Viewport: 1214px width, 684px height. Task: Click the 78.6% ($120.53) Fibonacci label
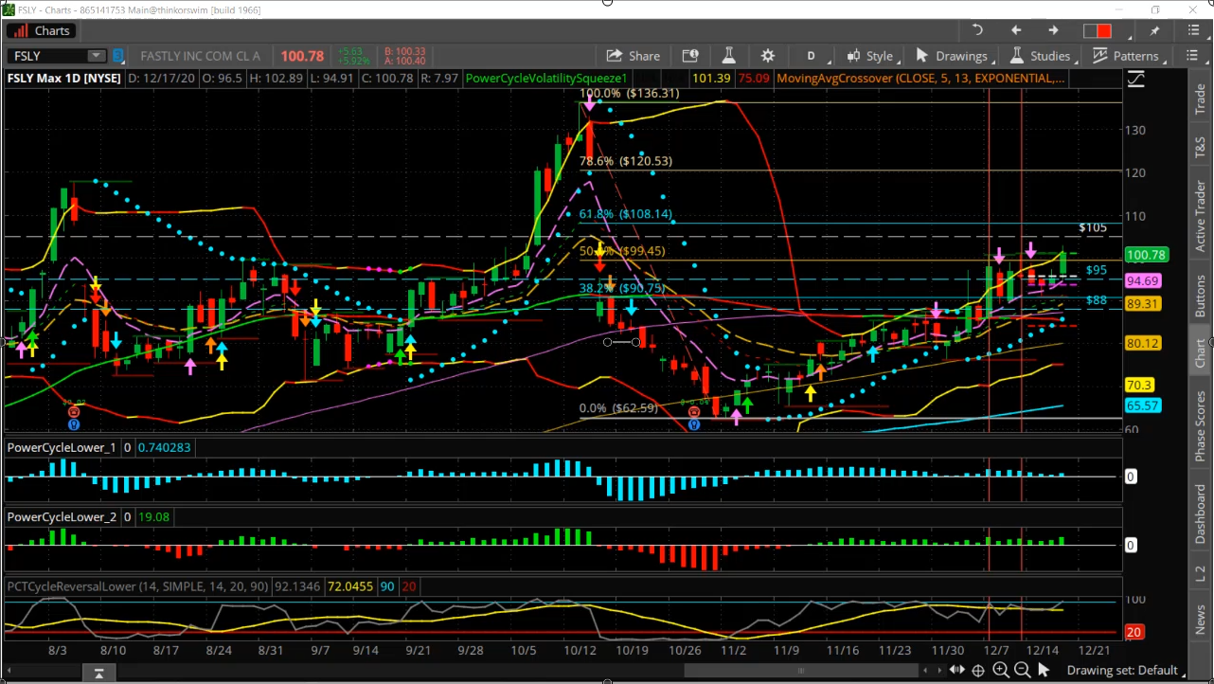click(x=625, y=161)
